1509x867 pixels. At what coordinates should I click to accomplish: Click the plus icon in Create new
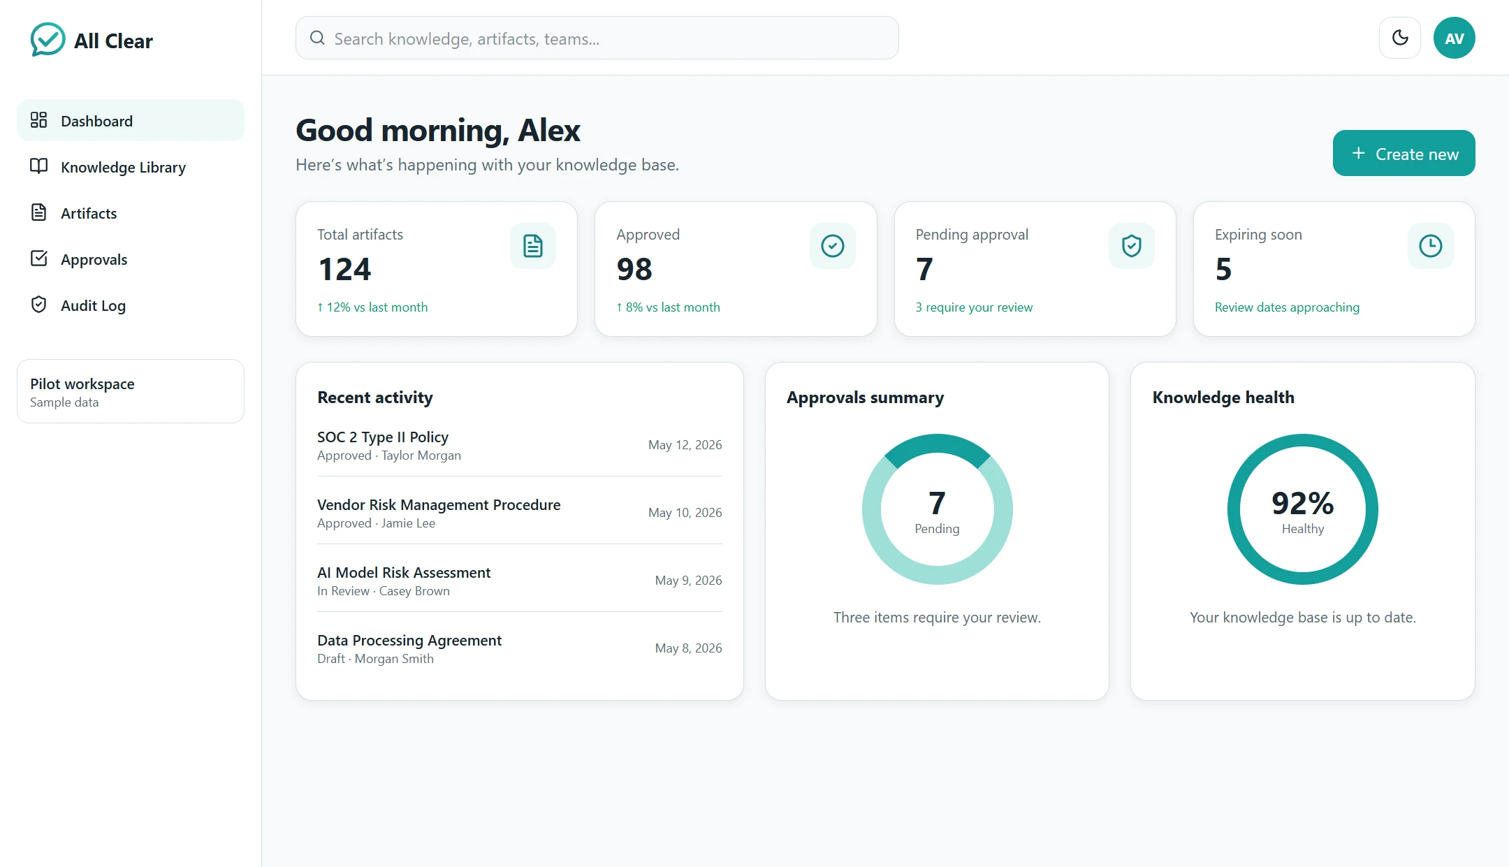[1358, 153]
